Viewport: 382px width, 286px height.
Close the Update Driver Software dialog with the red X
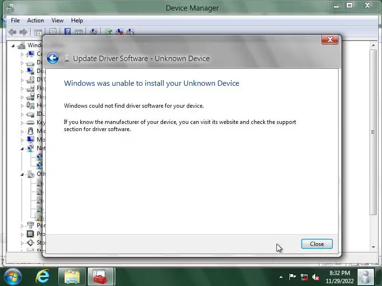tap(330, 40)
